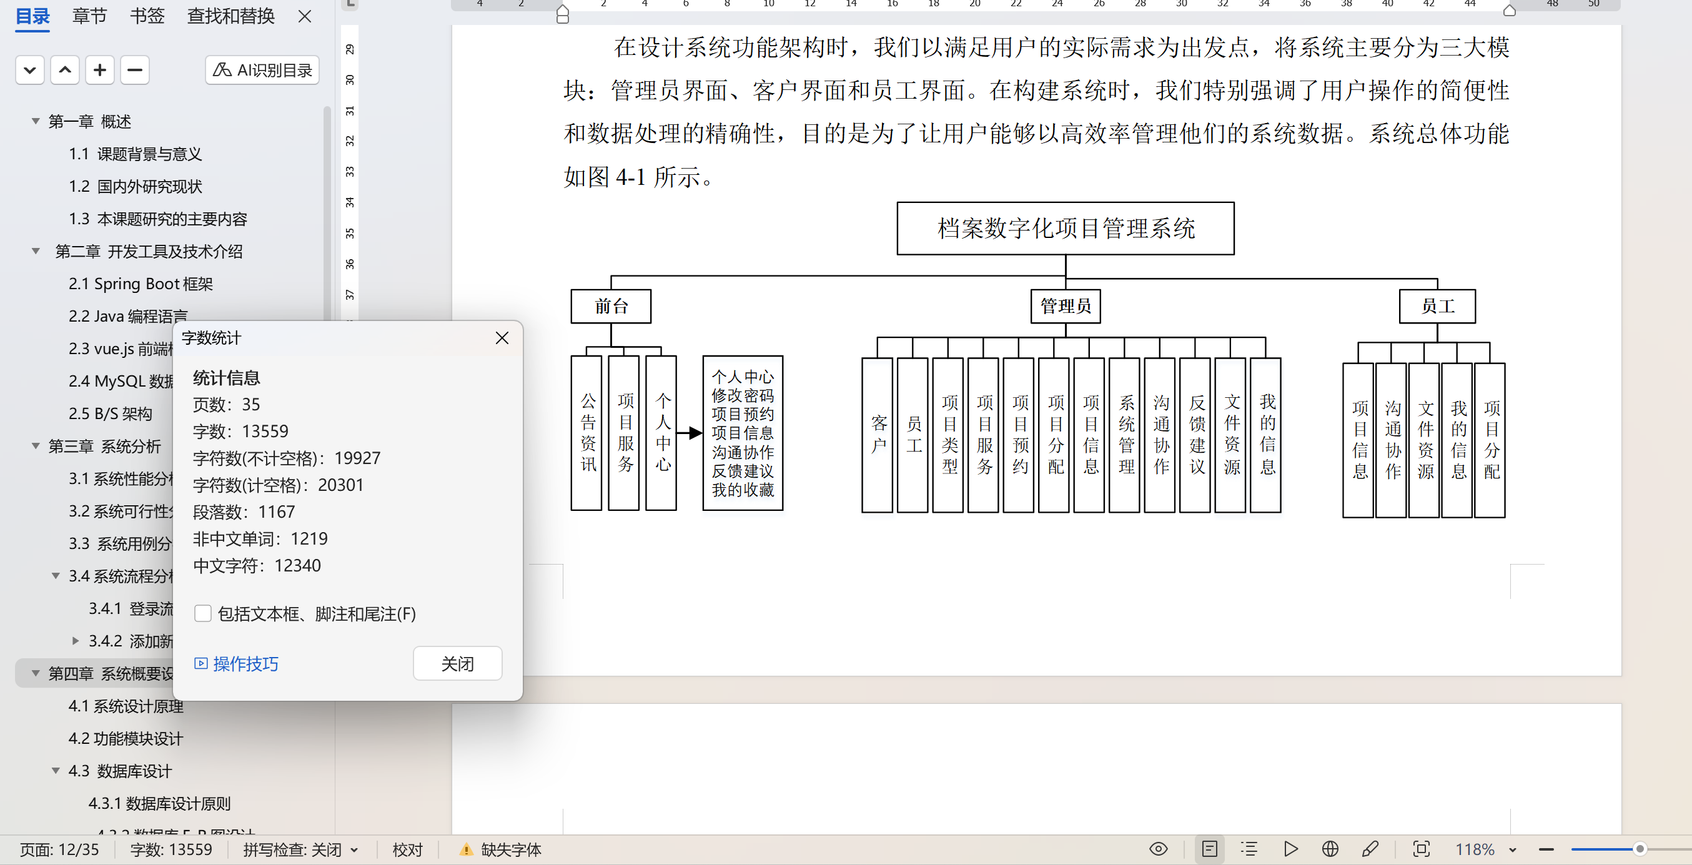This screenshot has height=865, width=1692.
Task: Click the fit-page focus icon near zoom
Action: click(1421, 849)
